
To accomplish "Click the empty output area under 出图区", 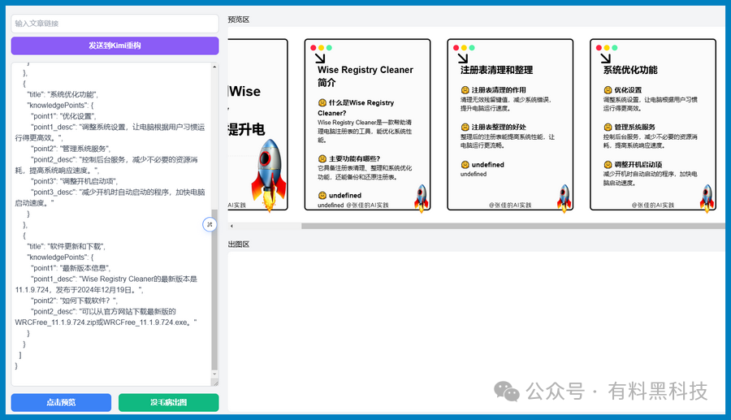I will (475, 331).
